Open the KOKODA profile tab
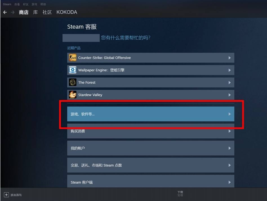The image size is (267, 201). [67, 12]
